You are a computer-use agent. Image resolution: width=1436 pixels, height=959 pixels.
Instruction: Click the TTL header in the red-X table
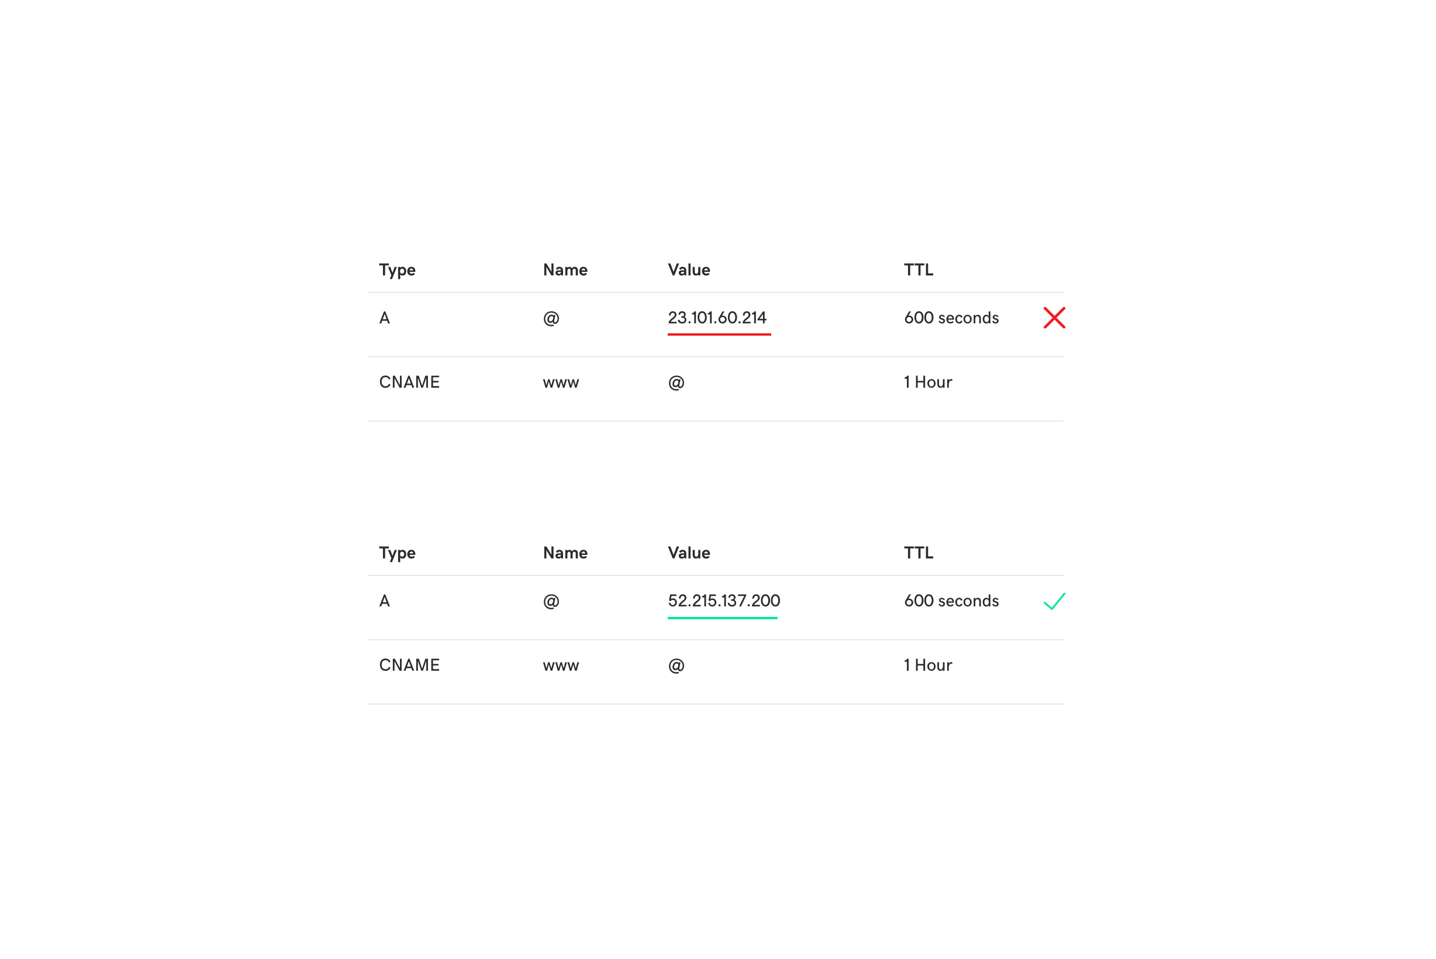tap(918, 270)
